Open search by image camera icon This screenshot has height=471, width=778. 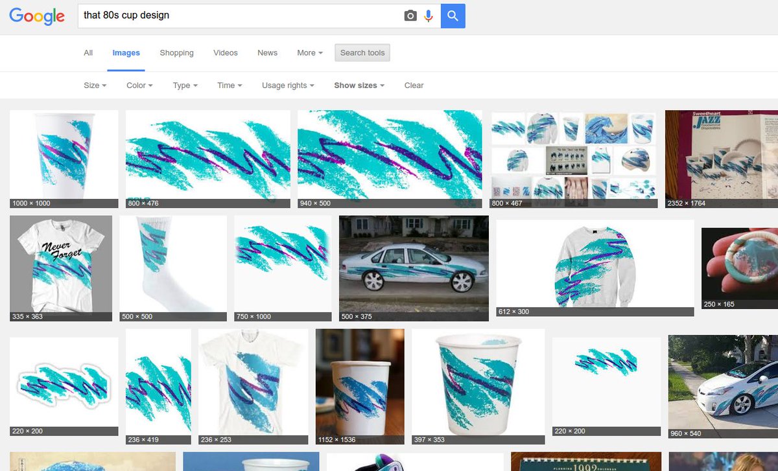click(410, 16)
